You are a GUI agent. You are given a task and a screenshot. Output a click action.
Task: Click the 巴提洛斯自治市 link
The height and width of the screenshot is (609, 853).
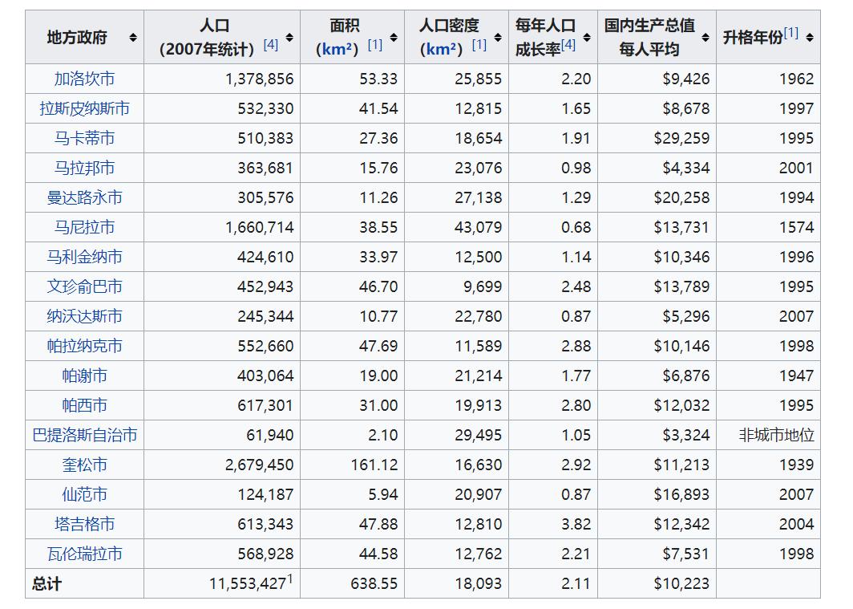[x=84, y=435]
